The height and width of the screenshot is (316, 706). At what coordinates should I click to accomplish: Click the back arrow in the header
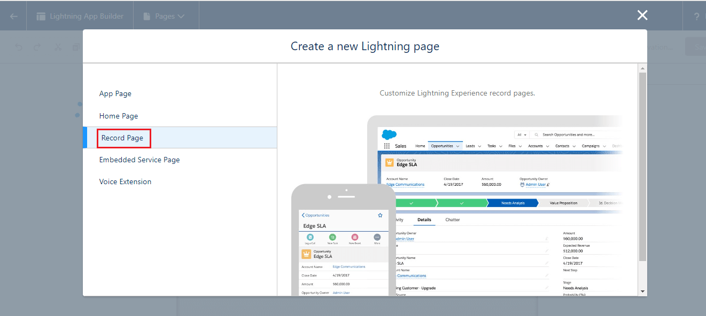click(12, 15)
